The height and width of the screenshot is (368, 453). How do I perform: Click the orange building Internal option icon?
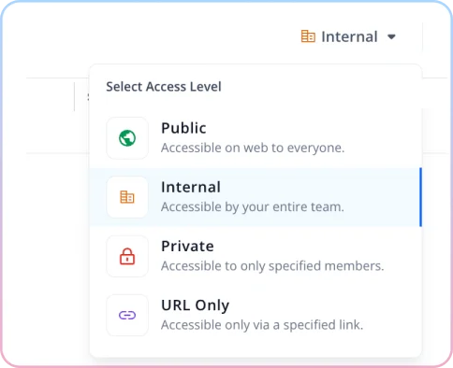(127, 197)
